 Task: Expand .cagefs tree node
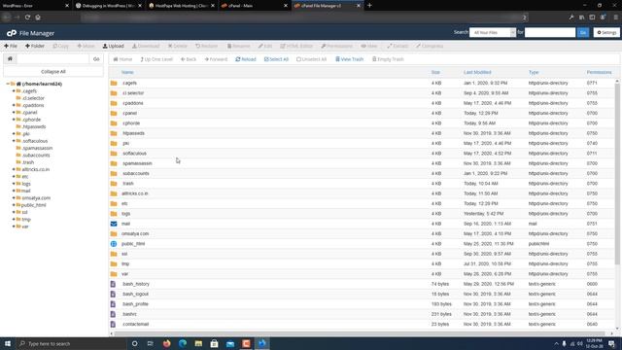point(14,90)
